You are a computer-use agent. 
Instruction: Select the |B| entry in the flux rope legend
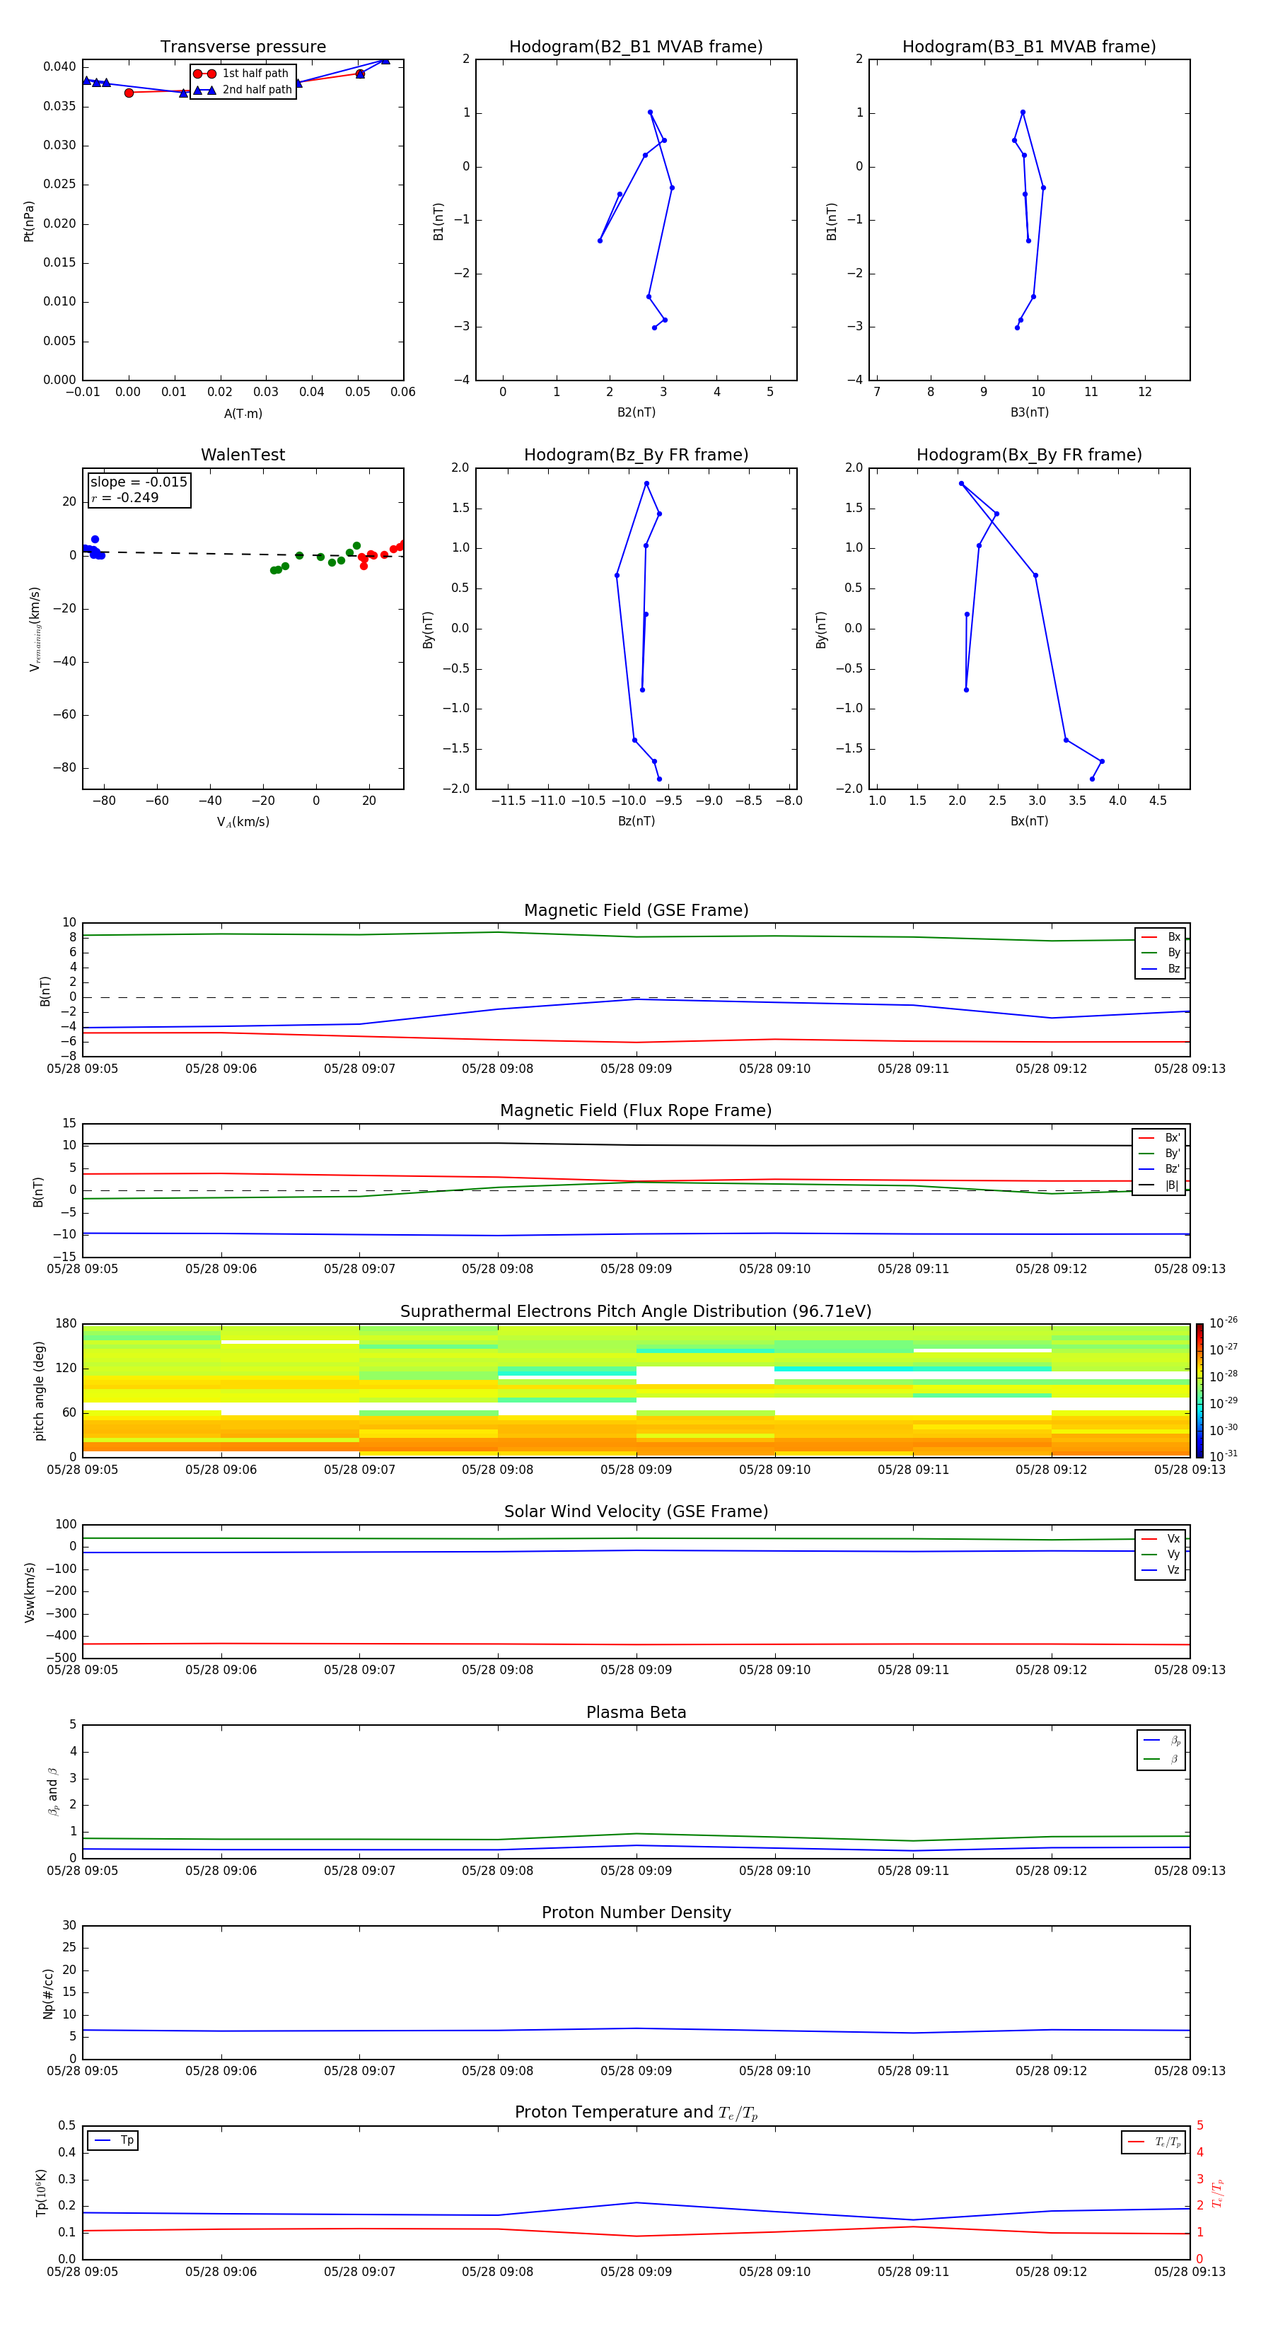pyautogui.click(x=1159, y=1185)
